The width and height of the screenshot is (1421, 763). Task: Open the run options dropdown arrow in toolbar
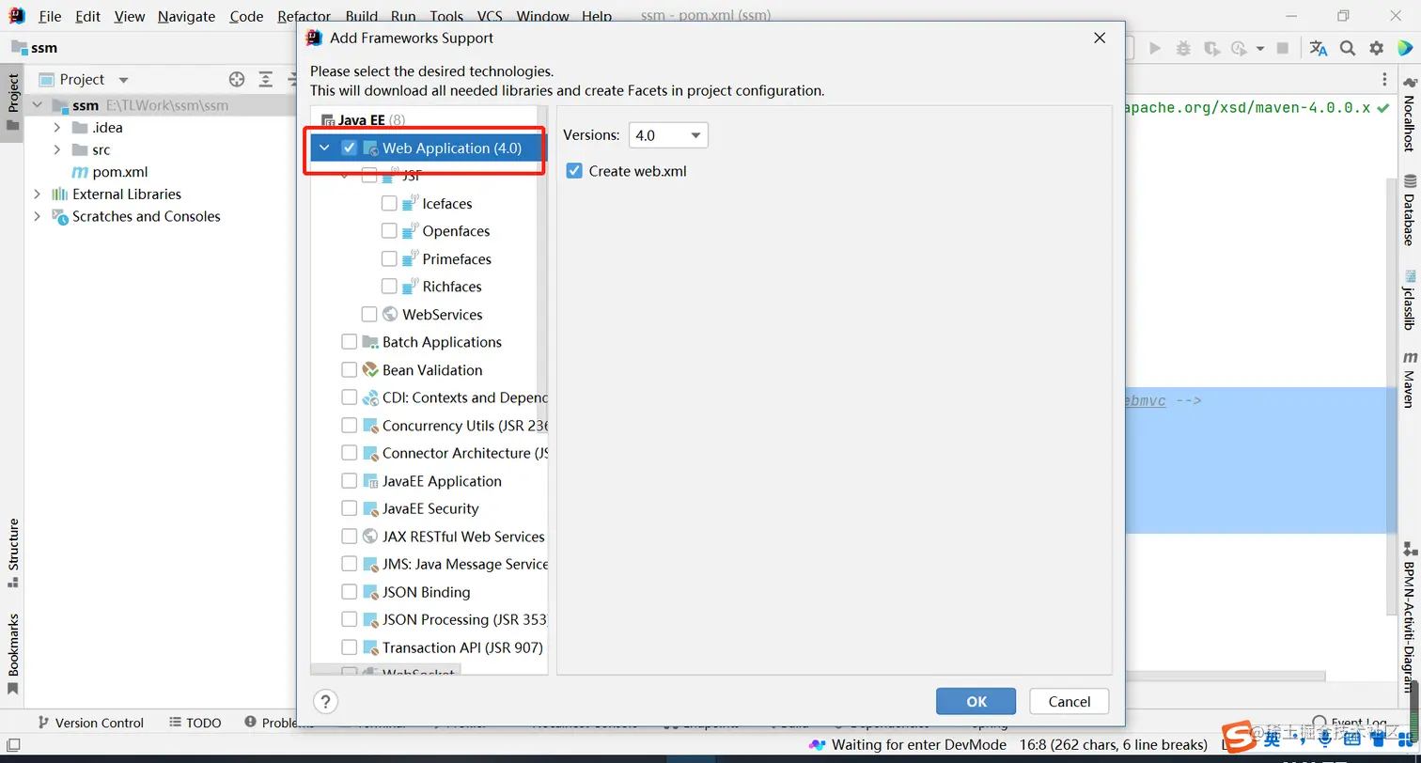[1259, 48]
